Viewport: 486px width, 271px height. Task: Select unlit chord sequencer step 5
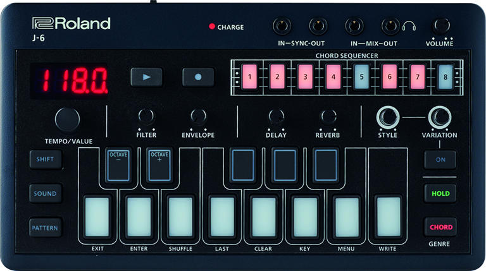(361, 76)
